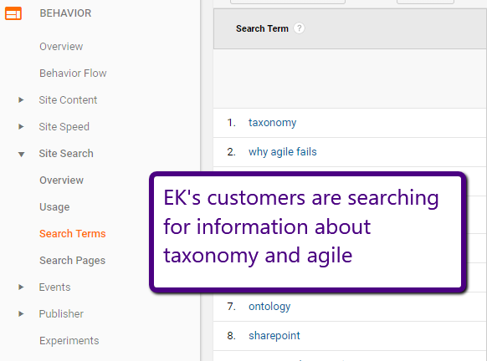This screenshot has height=361, width=487.
Task: Open the why agile fails term
Action: click(x=283, y=151)
